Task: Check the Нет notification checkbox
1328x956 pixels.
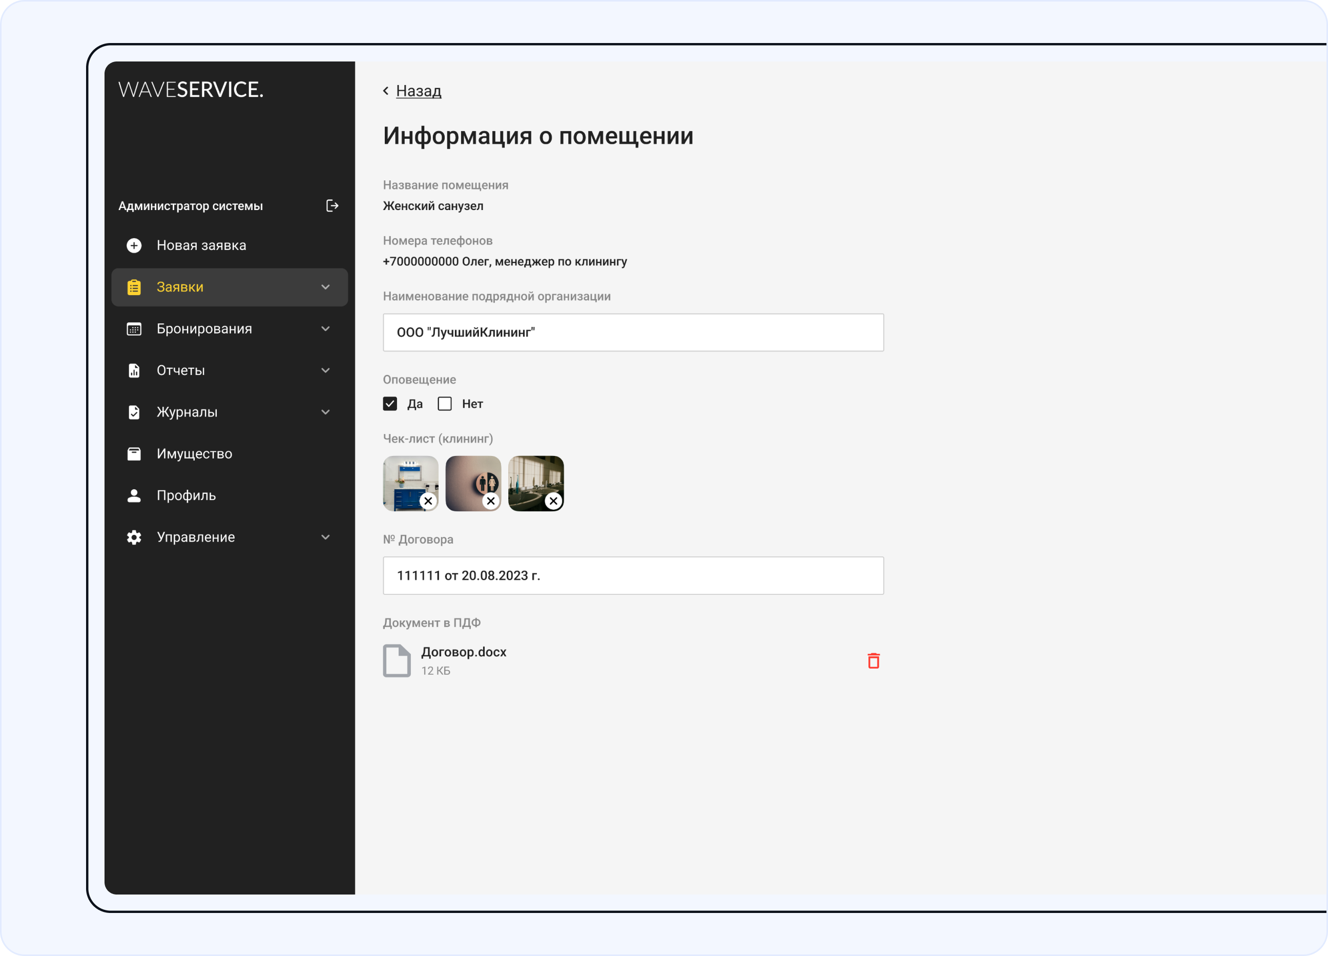Action: (445, 404)
